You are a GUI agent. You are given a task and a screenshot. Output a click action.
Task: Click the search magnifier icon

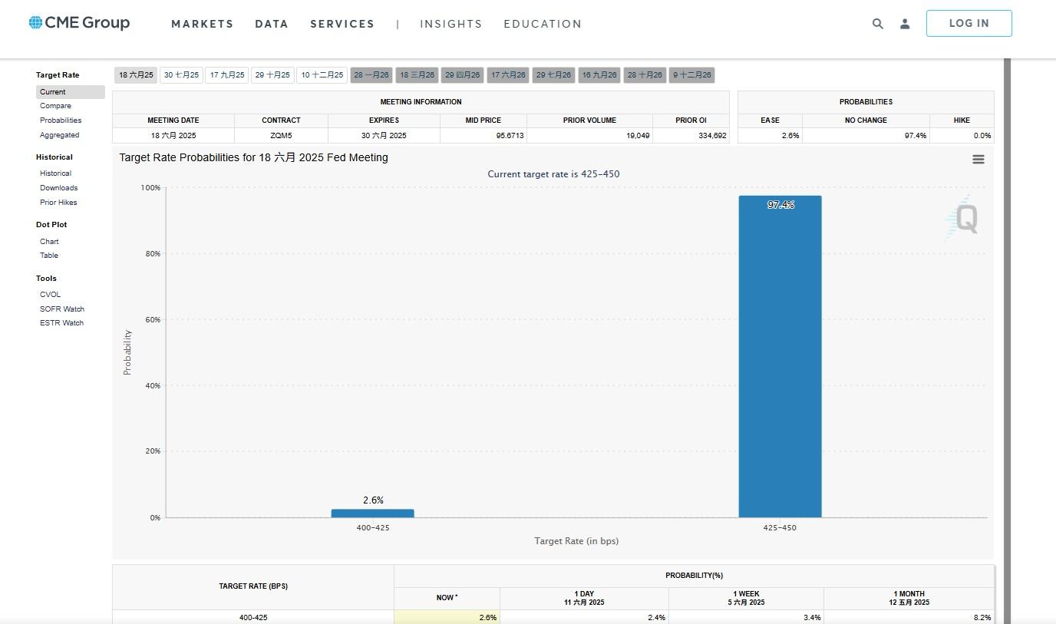click(x=877, y=24)
